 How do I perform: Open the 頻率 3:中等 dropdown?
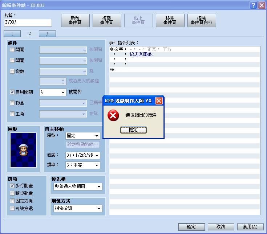click(x=83, y=165)
